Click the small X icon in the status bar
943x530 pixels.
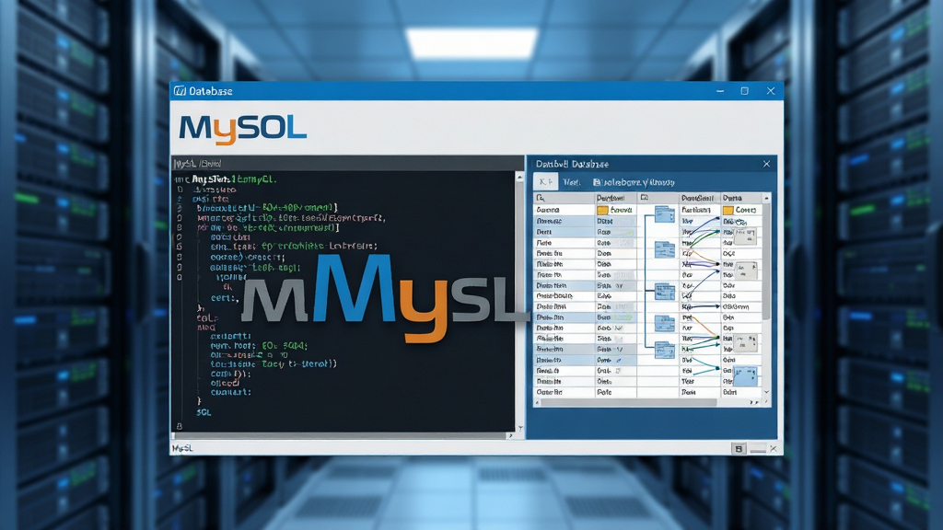coord(774,448)
